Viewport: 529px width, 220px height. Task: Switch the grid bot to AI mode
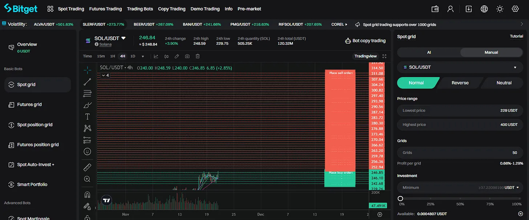(429, 52)
